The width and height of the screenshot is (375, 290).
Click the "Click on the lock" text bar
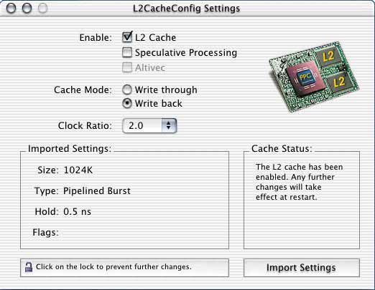(124, 268)
